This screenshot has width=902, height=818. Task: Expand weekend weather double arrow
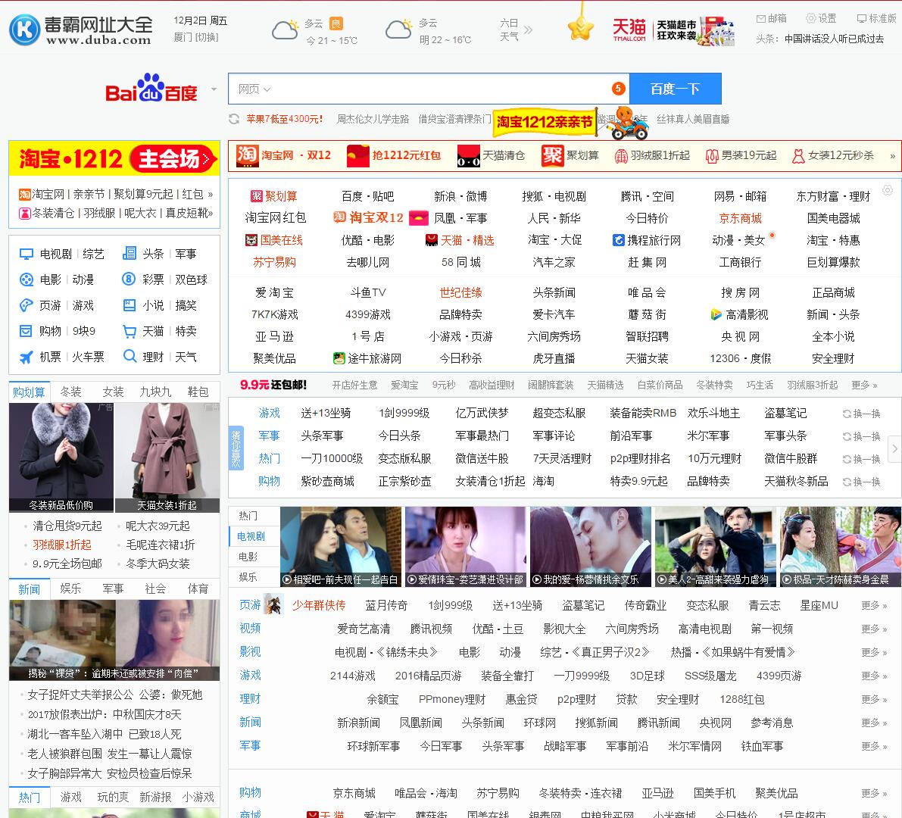tap(528, 30)
